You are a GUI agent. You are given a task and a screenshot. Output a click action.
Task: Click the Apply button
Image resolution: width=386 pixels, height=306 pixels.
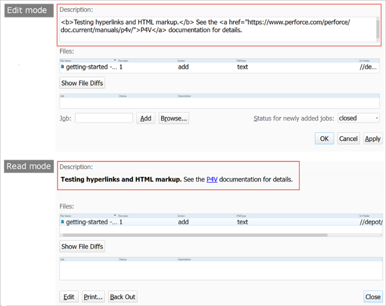[x=373, y=139]
